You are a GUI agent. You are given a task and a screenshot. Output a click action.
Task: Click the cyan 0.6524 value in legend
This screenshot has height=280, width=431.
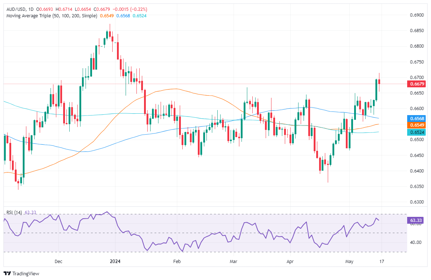139,16
